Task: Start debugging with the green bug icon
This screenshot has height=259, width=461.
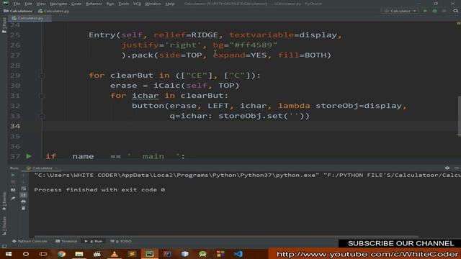Action: coord(434,11)
